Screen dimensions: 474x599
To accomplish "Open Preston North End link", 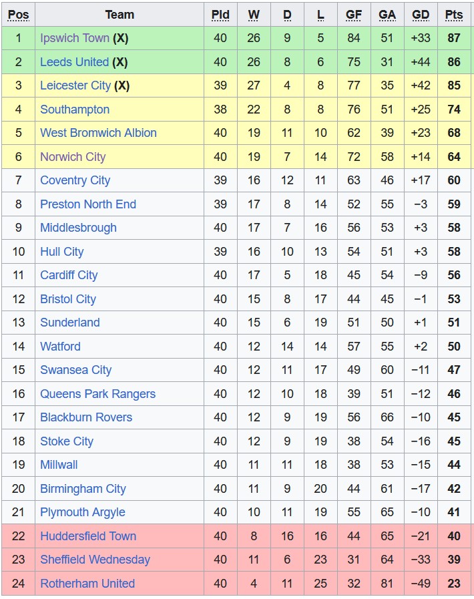I will point(87,204).
